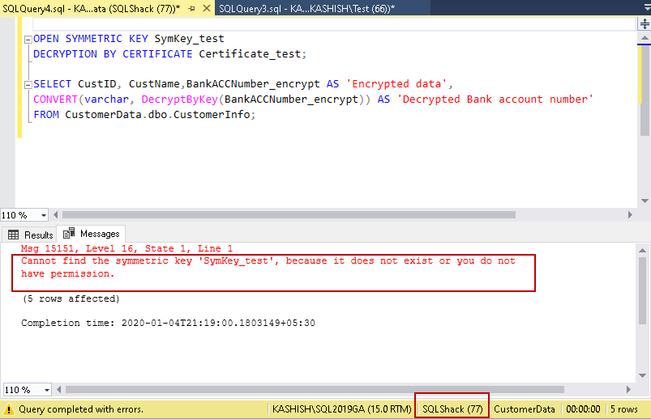Click the DecryptByKey function in editor
The image size is (651, 419).
[180, 99]
